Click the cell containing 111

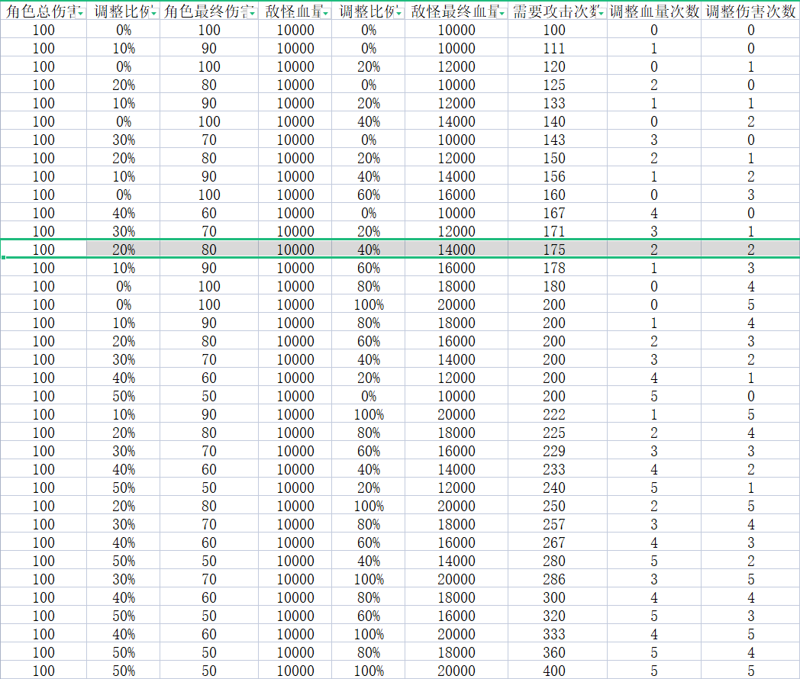553,48
